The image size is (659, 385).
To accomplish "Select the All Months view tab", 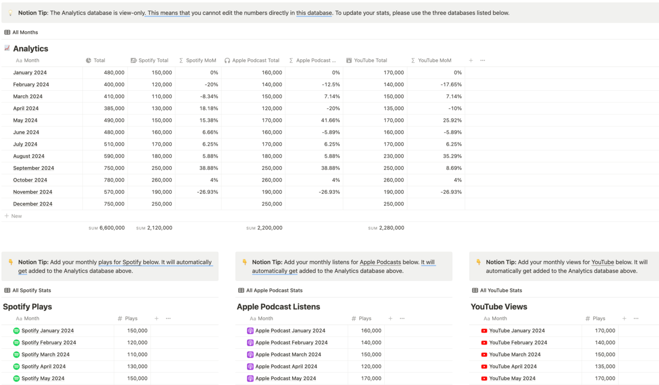I will (21, 32).
